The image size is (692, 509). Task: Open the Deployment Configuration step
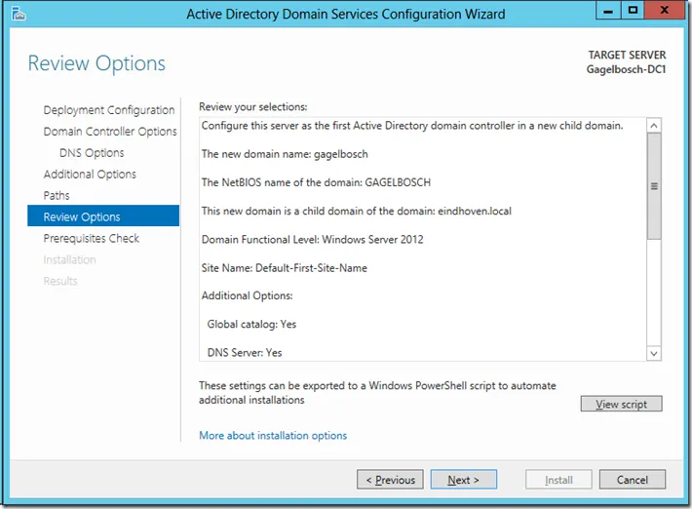[x=109, y=110]
